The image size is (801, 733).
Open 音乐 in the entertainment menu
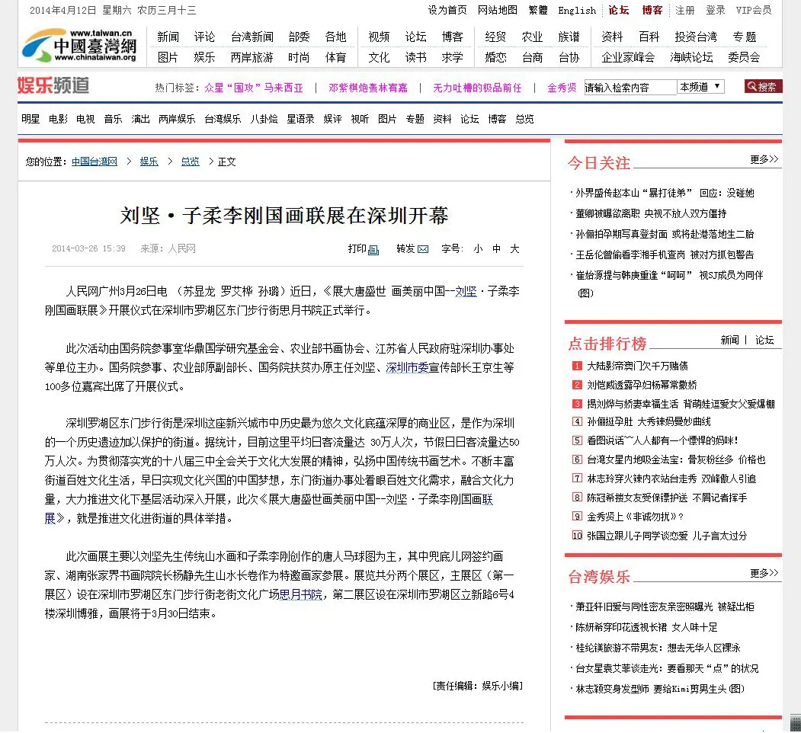[x=113, y=119]
